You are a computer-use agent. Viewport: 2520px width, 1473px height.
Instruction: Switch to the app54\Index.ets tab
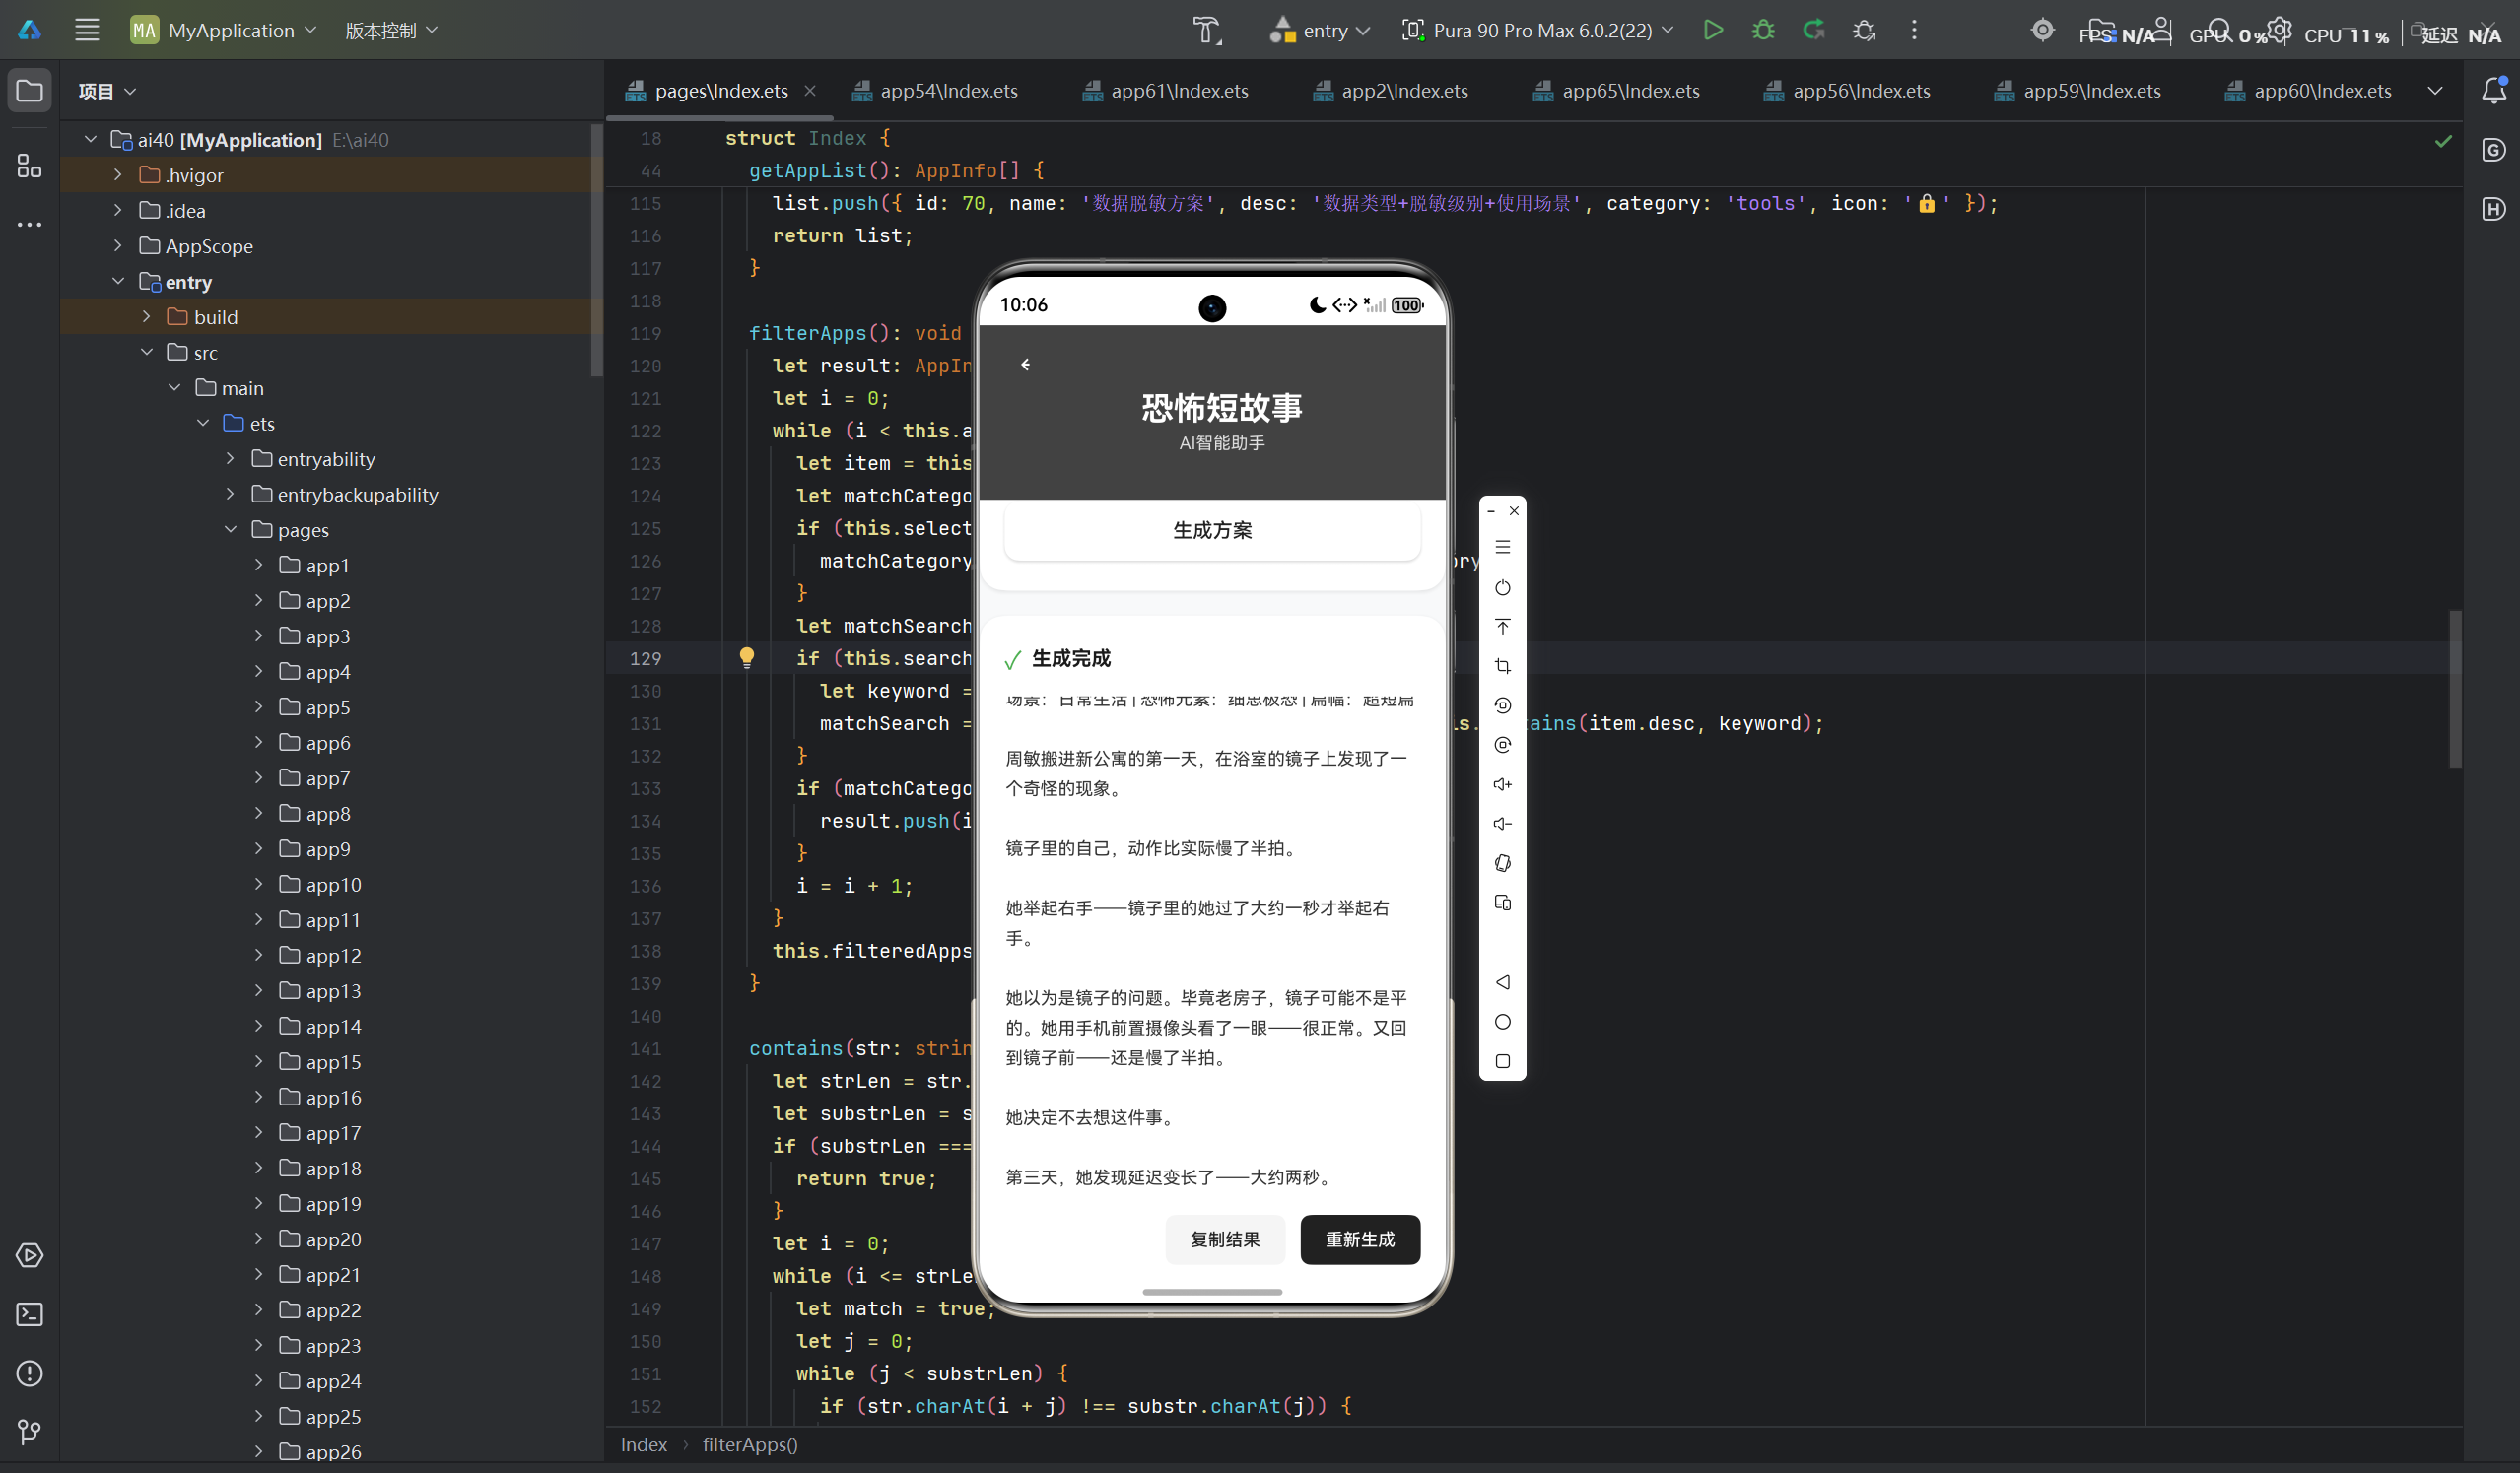(935, 91)
